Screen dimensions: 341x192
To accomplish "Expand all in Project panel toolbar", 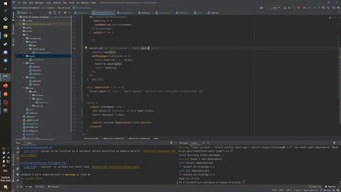I will (x=55, y=13).
